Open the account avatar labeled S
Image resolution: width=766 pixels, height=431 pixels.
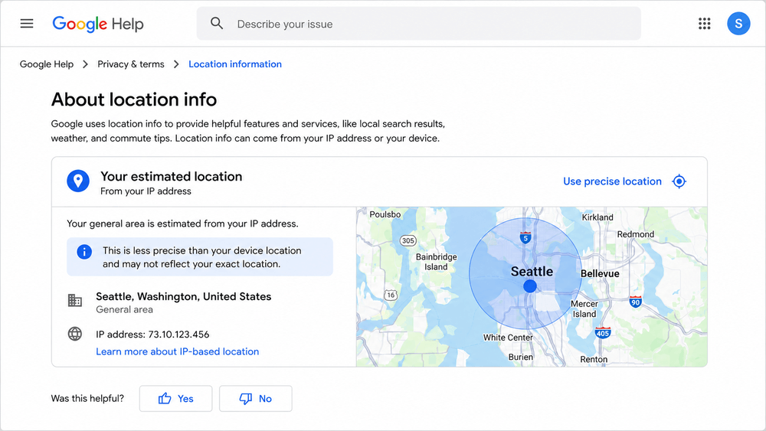(738, 24)
